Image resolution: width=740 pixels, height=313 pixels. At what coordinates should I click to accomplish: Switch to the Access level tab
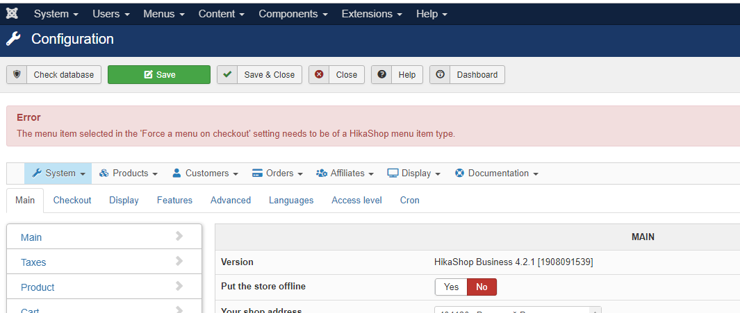(x=356, y=201)
